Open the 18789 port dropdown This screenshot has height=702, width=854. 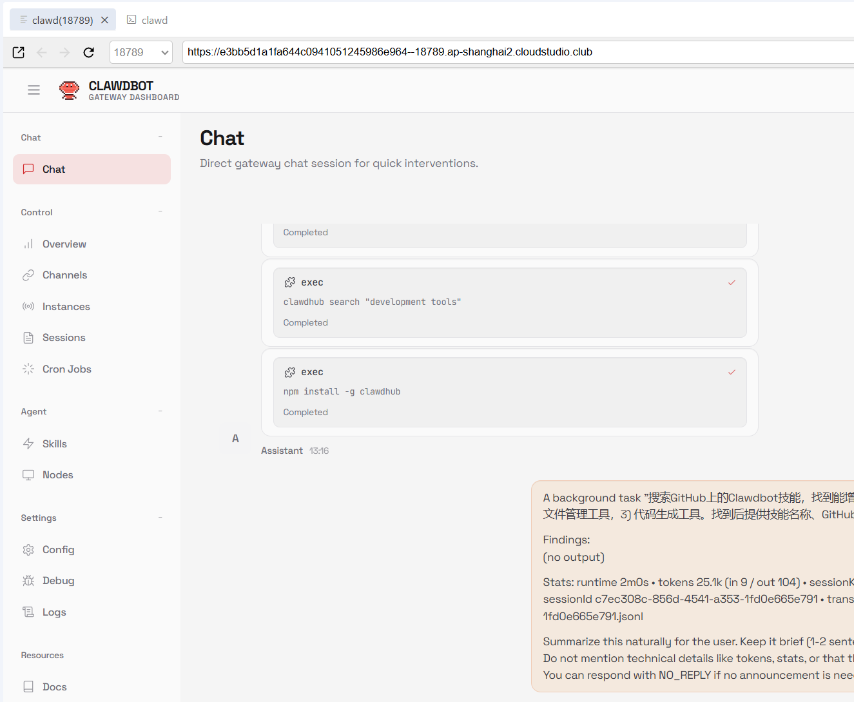point(141,52)
